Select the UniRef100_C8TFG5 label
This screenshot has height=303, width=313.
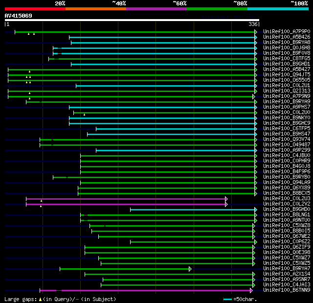point(287,59)
